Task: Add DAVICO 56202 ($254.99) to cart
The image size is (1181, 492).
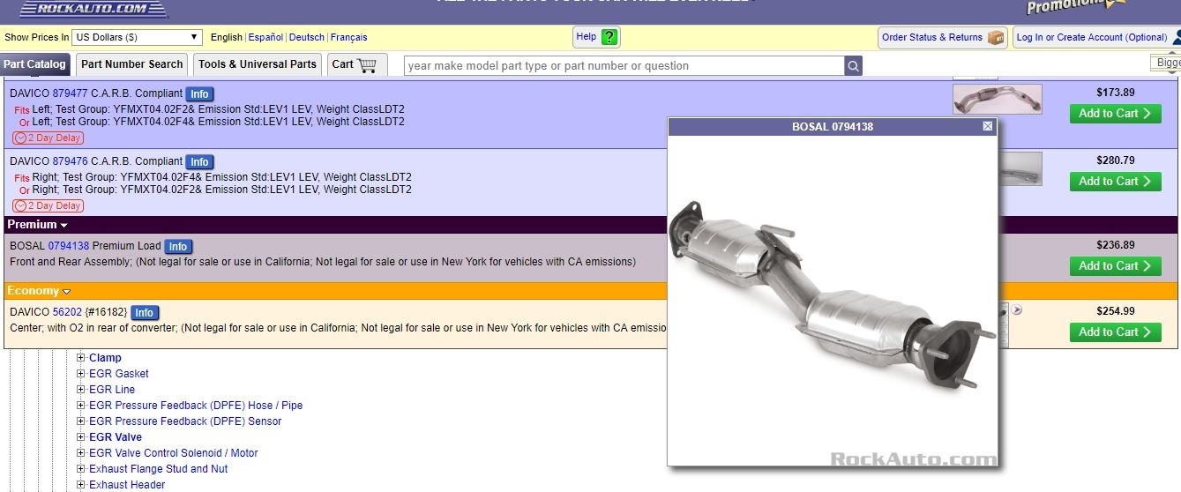Action: (1115, 332)
